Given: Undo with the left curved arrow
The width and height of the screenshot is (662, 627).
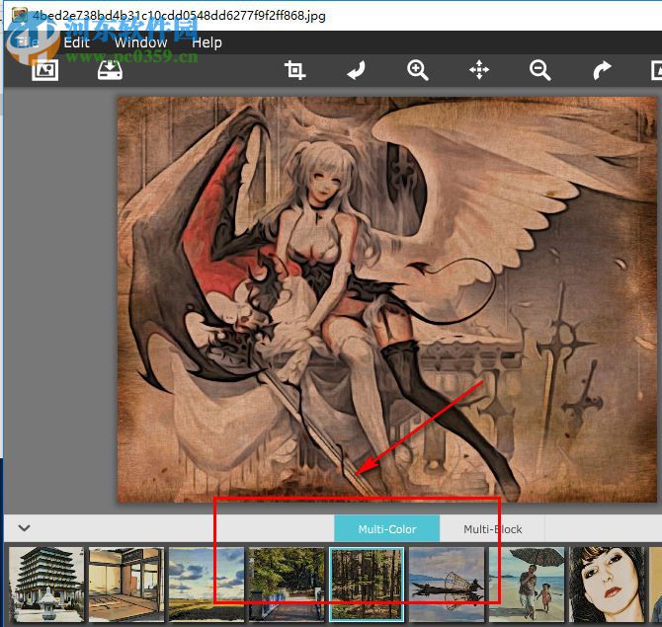Looking at the screenshot, I should point(357,70).
